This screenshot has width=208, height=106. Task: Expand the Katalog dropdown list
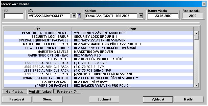click(141, 16)
